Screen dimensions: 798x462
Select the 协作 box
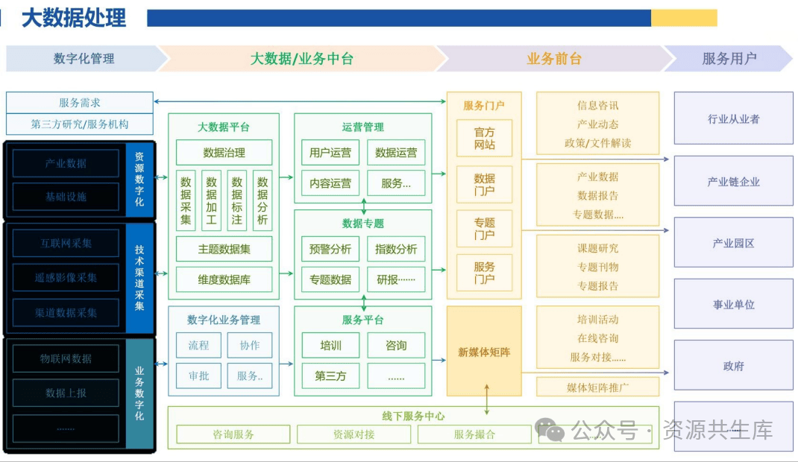coord(249,346)
